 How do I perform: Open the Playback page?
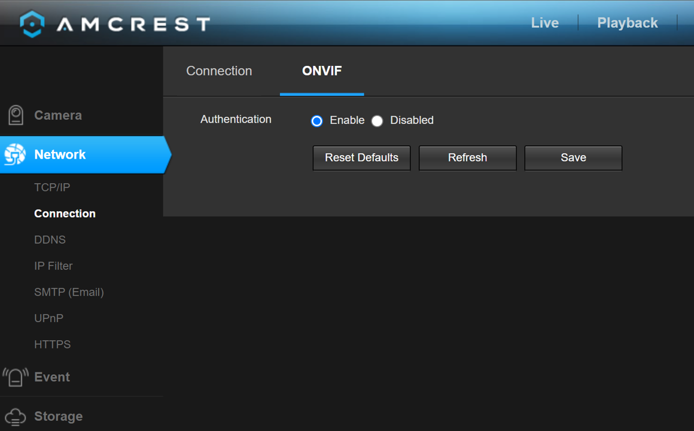(627, 23)
